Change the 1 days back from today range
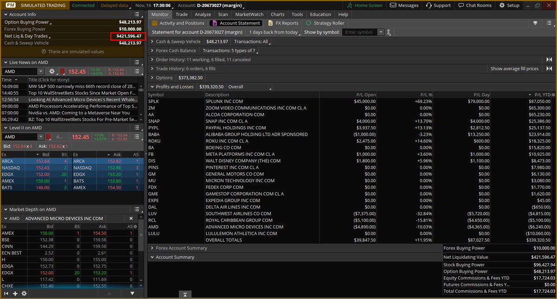Image resolution: width=557 pixels, height=299 pixels. 273,32
